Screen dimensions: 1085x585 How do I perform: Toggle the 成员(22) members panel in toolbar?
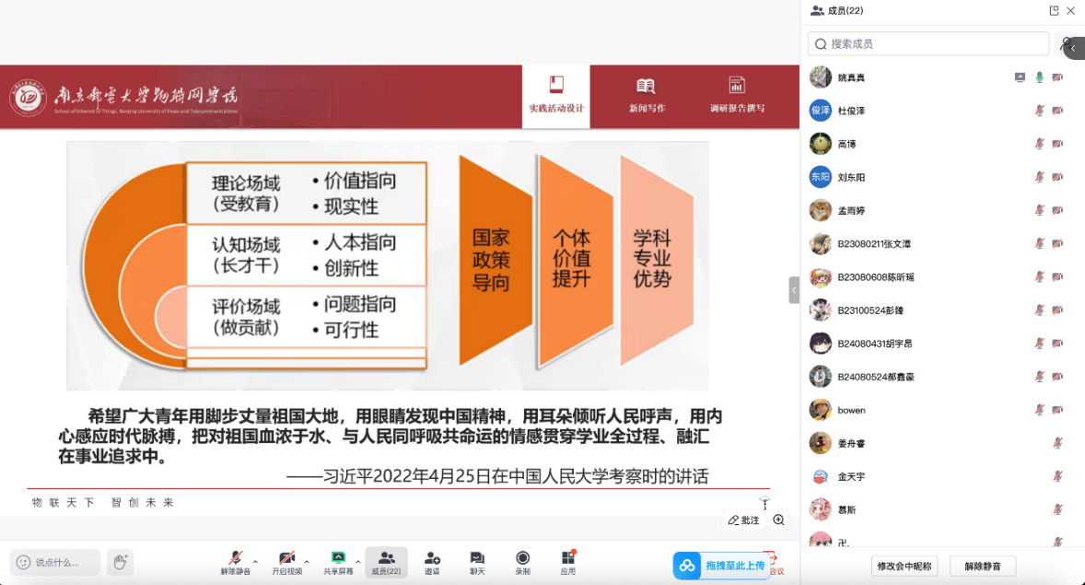click(386, 561)
